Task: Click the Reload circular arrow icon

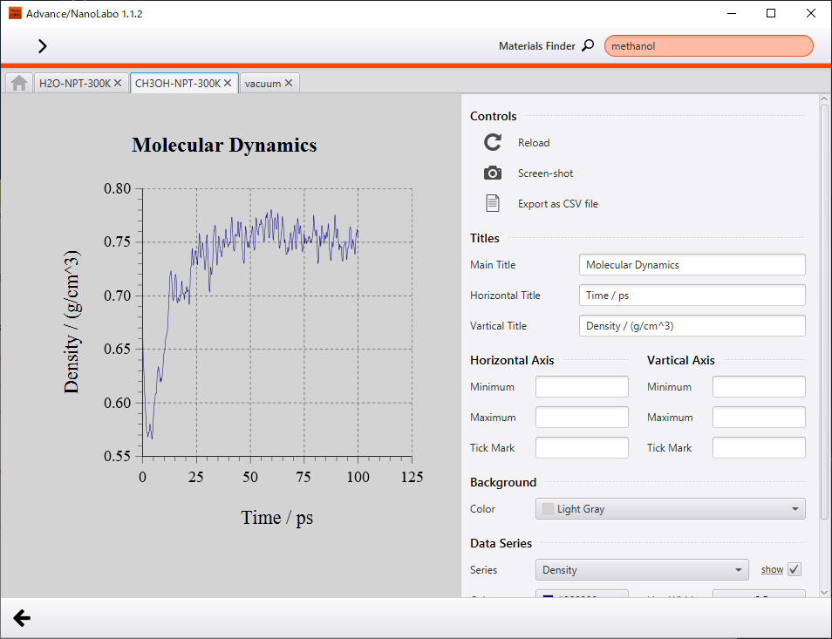Action: (493, 142)
